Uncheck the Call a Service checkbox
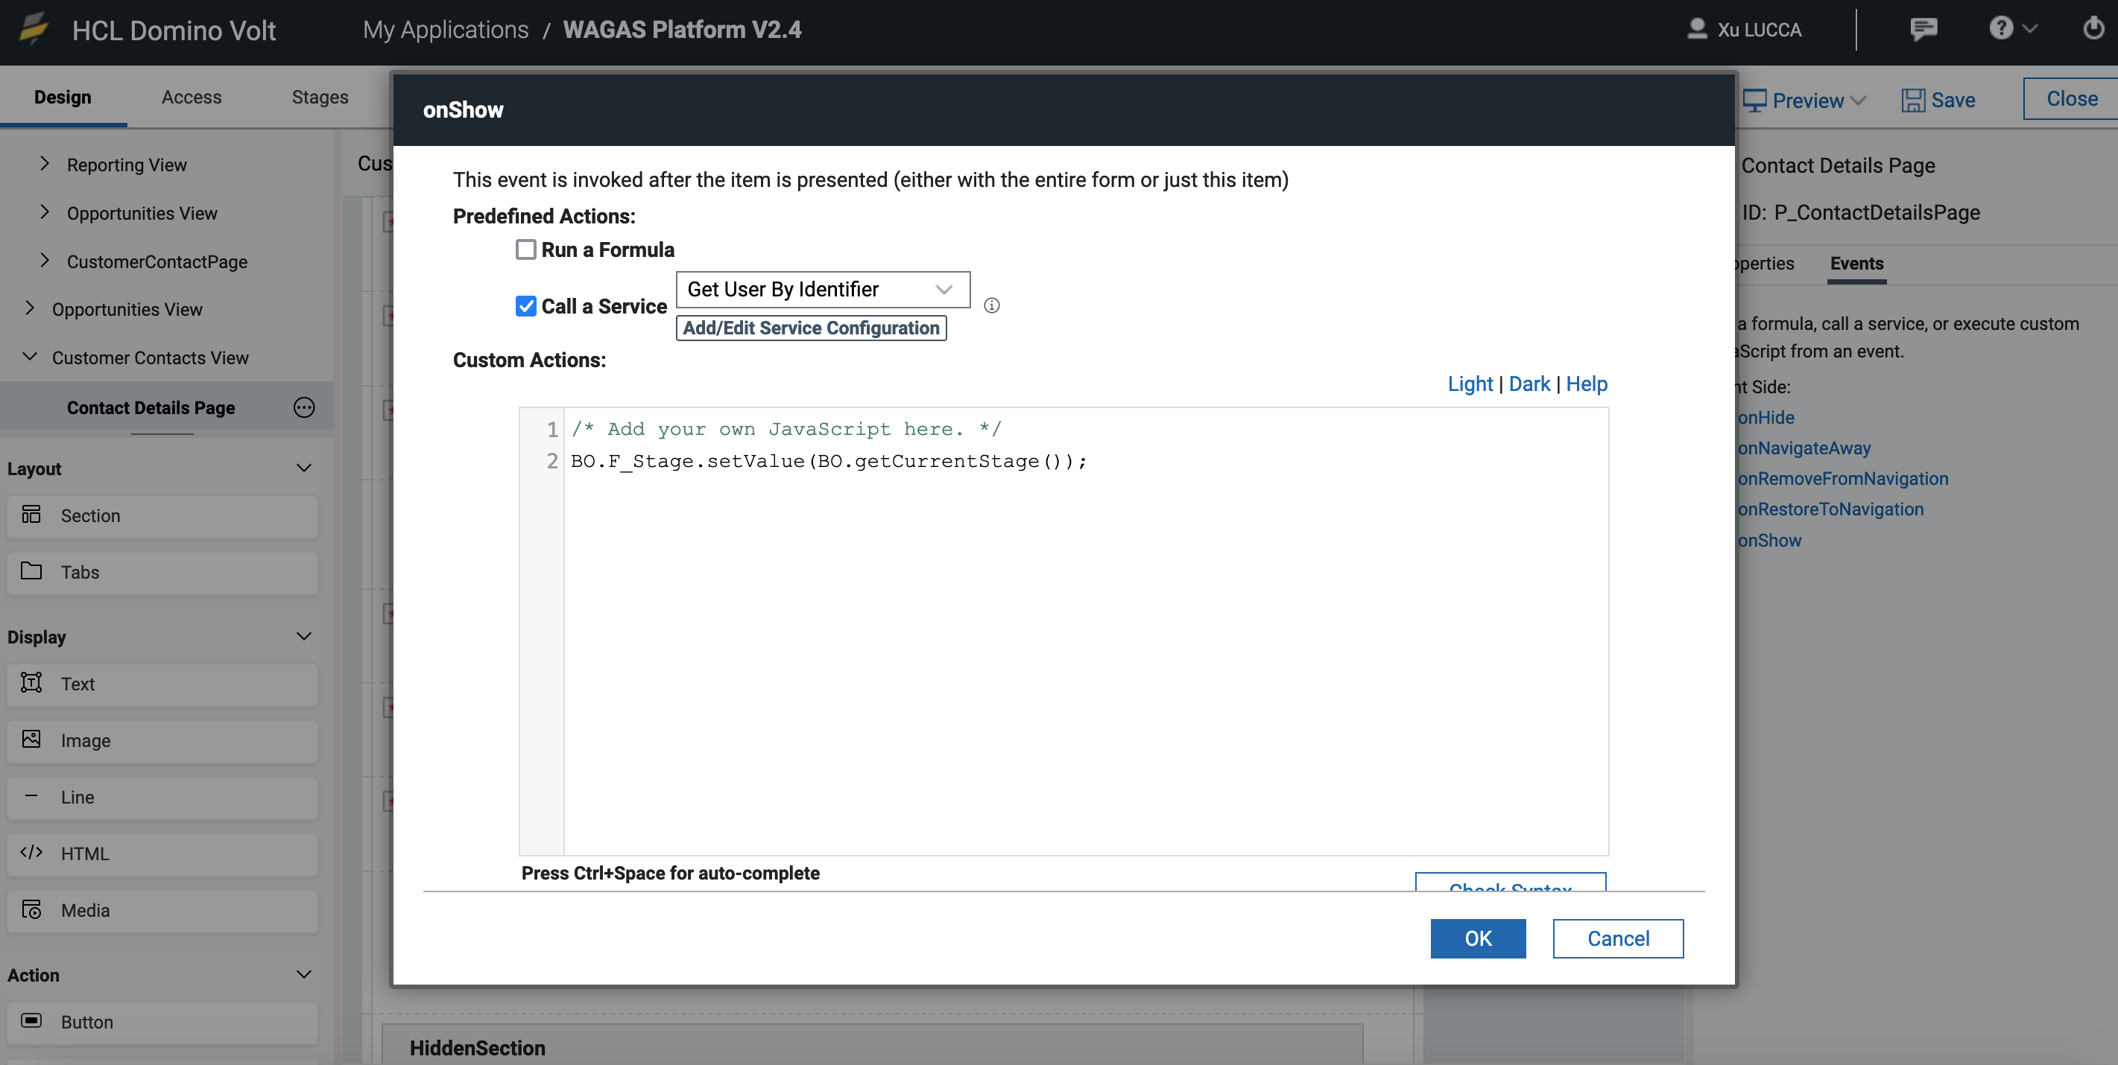 click(x=526, y=307)
